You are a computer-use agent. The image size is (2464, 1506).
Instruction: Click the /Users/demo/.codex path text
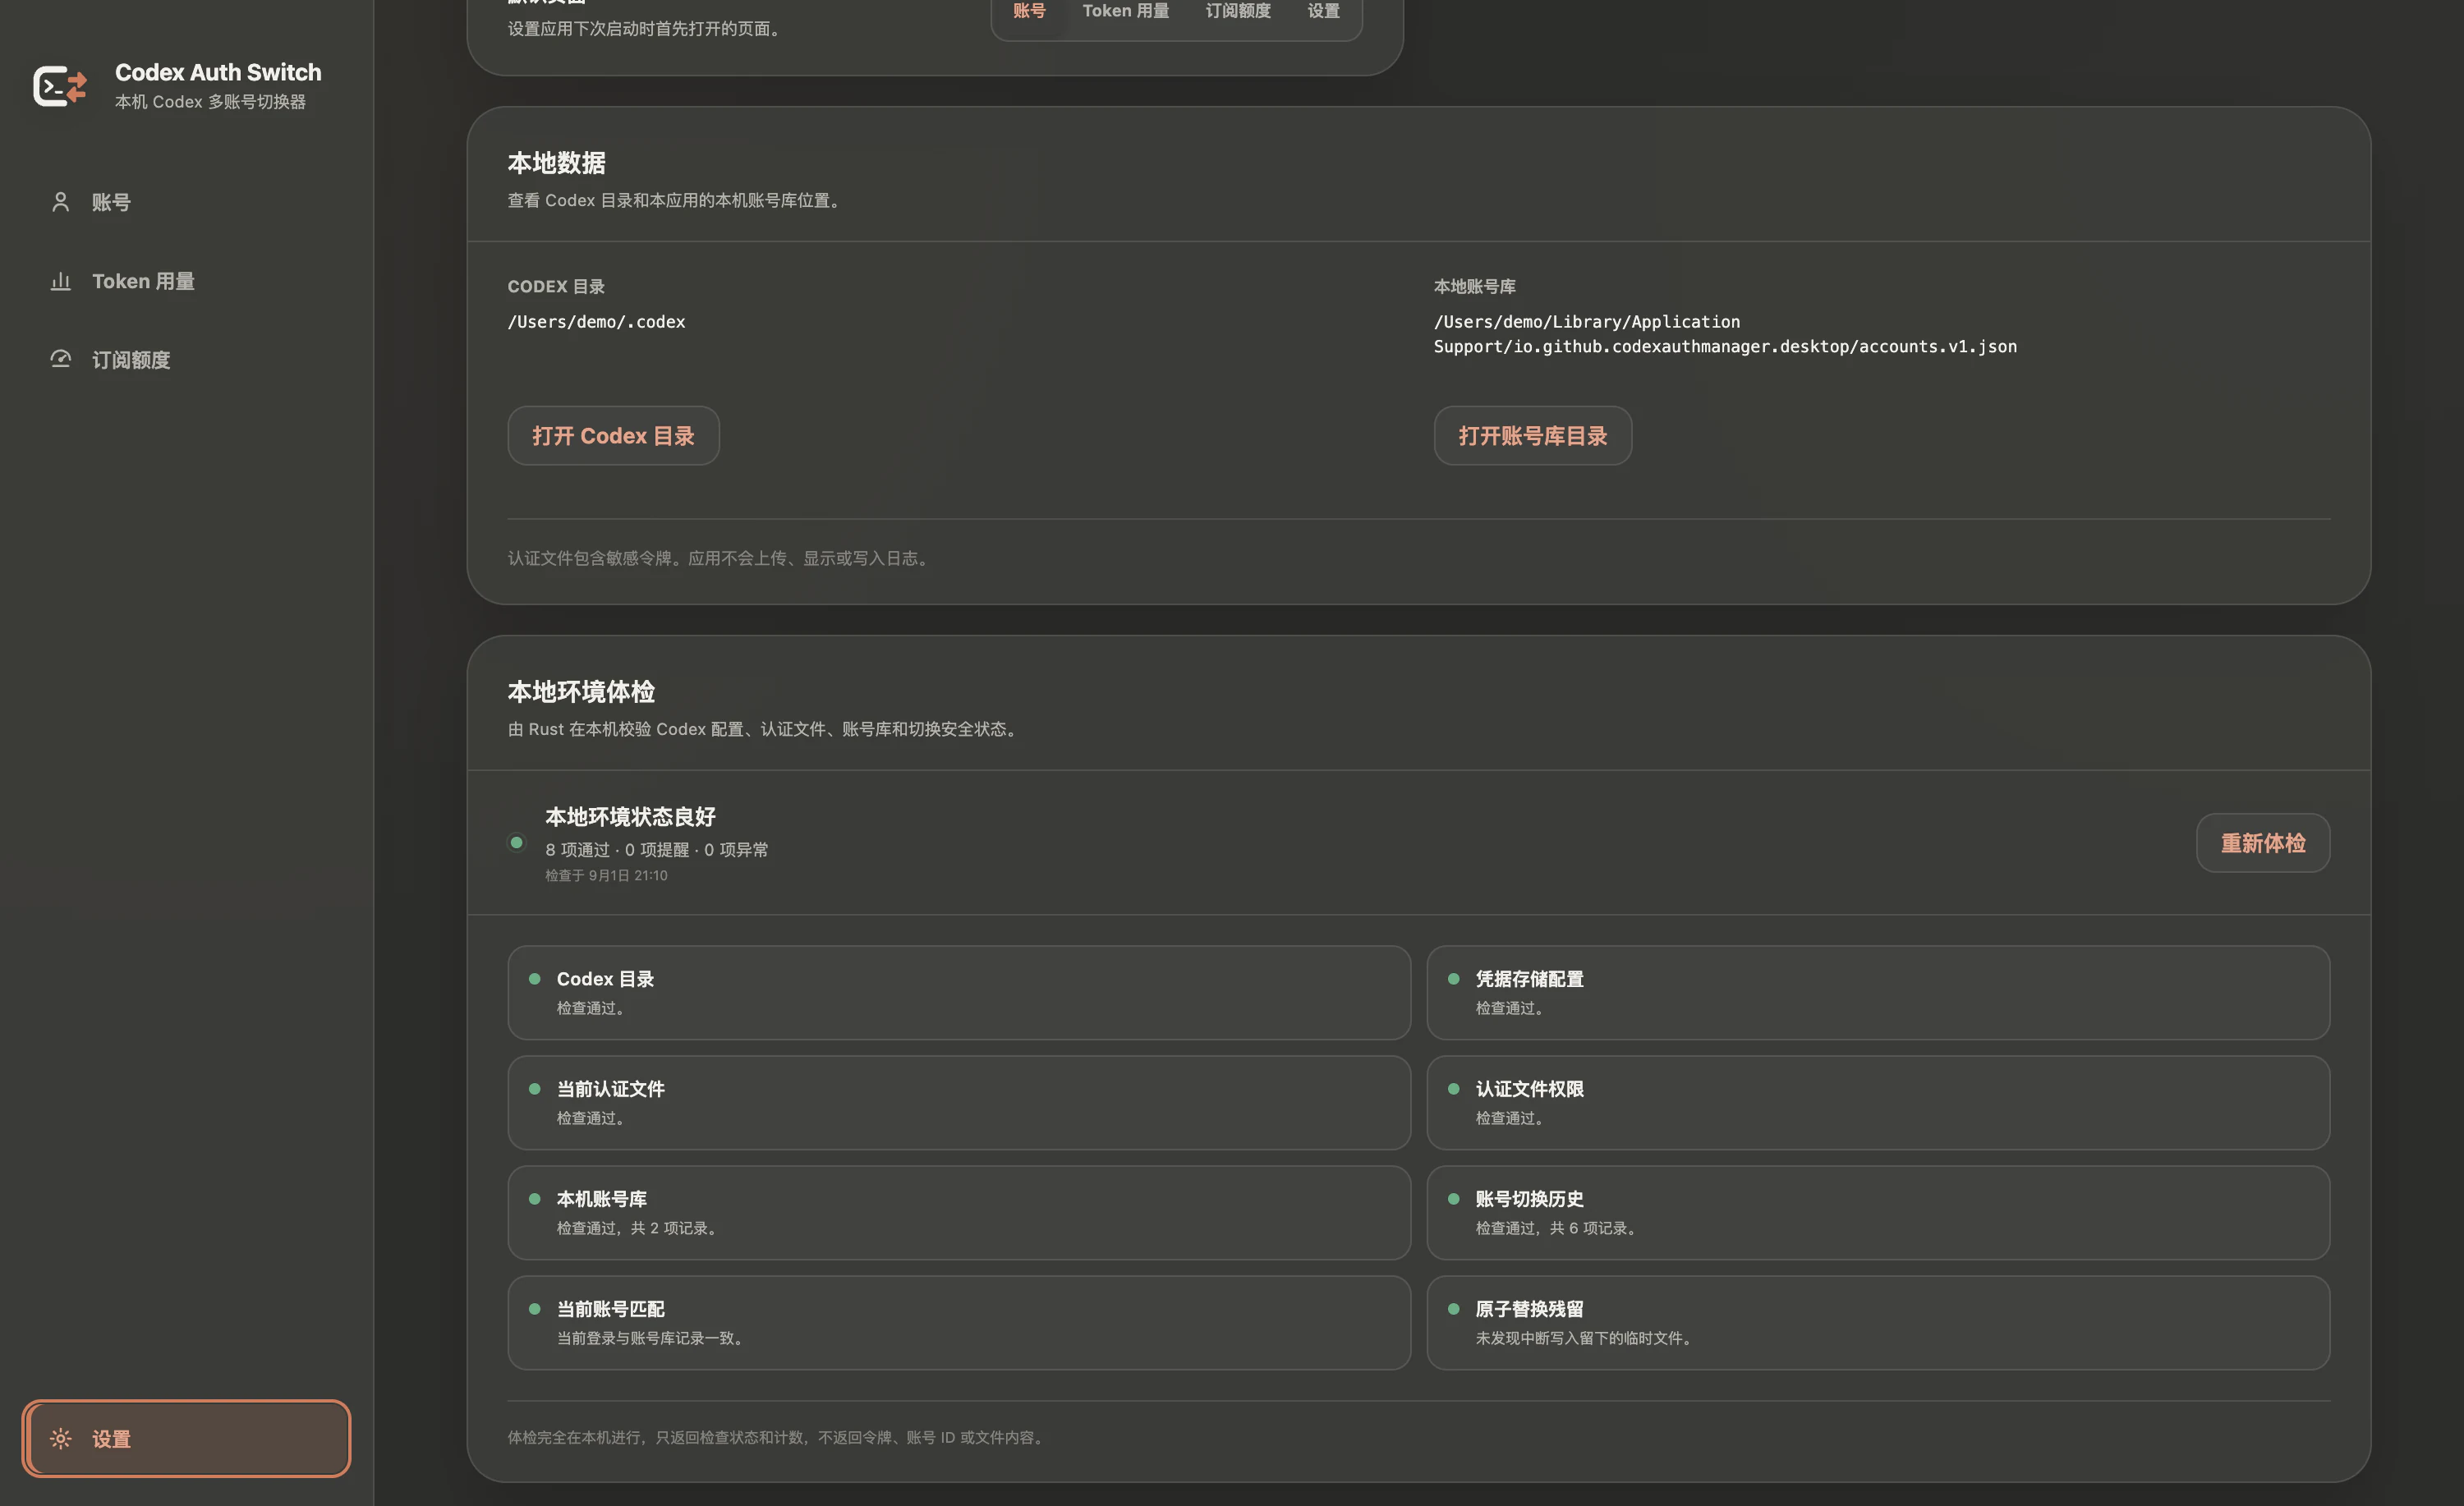click(596, 321)
